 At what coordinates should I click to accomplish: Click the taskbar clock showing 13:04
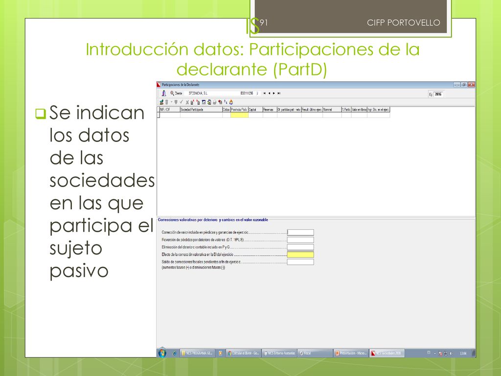point(463,353)
